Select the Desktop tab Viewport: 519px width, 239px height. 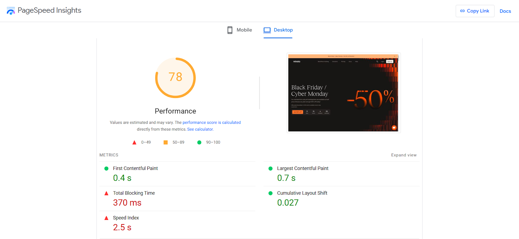coord(278,30)
